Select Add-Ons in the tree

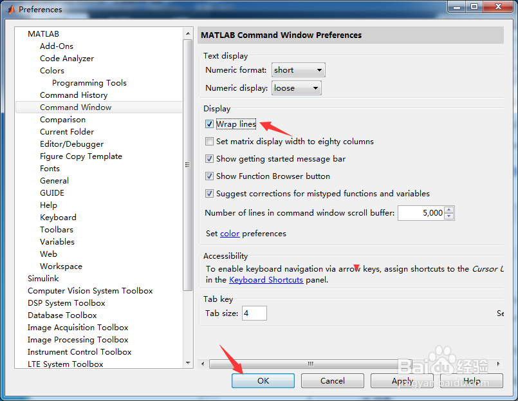click(x=57, y=46)
